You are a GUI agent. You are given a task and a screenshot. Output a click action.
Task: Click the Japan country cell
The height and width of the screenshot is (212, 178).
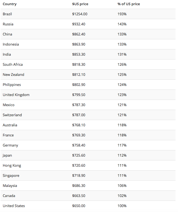(x=7, y=155)
